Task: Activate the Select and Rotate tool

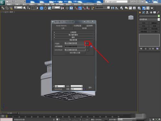Action: click(x=45, y=8)
